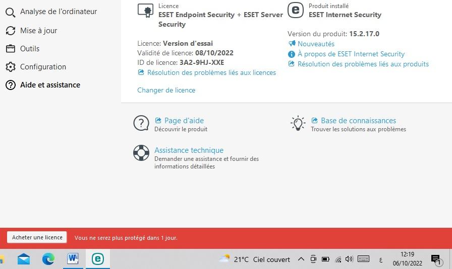This screenshot has height=269, width=452.
Task: Open Mail from the taskbar
Action: click(x=24, y=259)
